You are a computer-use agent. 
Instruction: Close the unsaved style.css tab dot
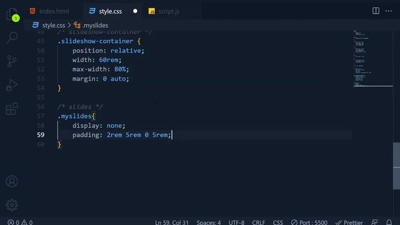135,11
